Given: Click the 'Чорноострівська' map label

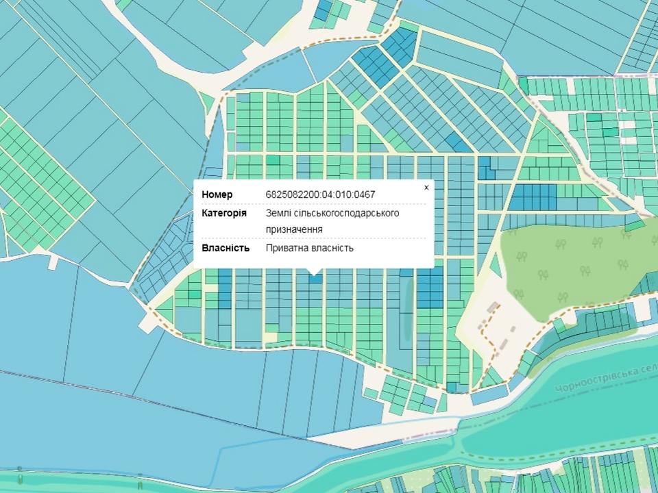Looking at the screenshot, I should [x=596, y=381].
